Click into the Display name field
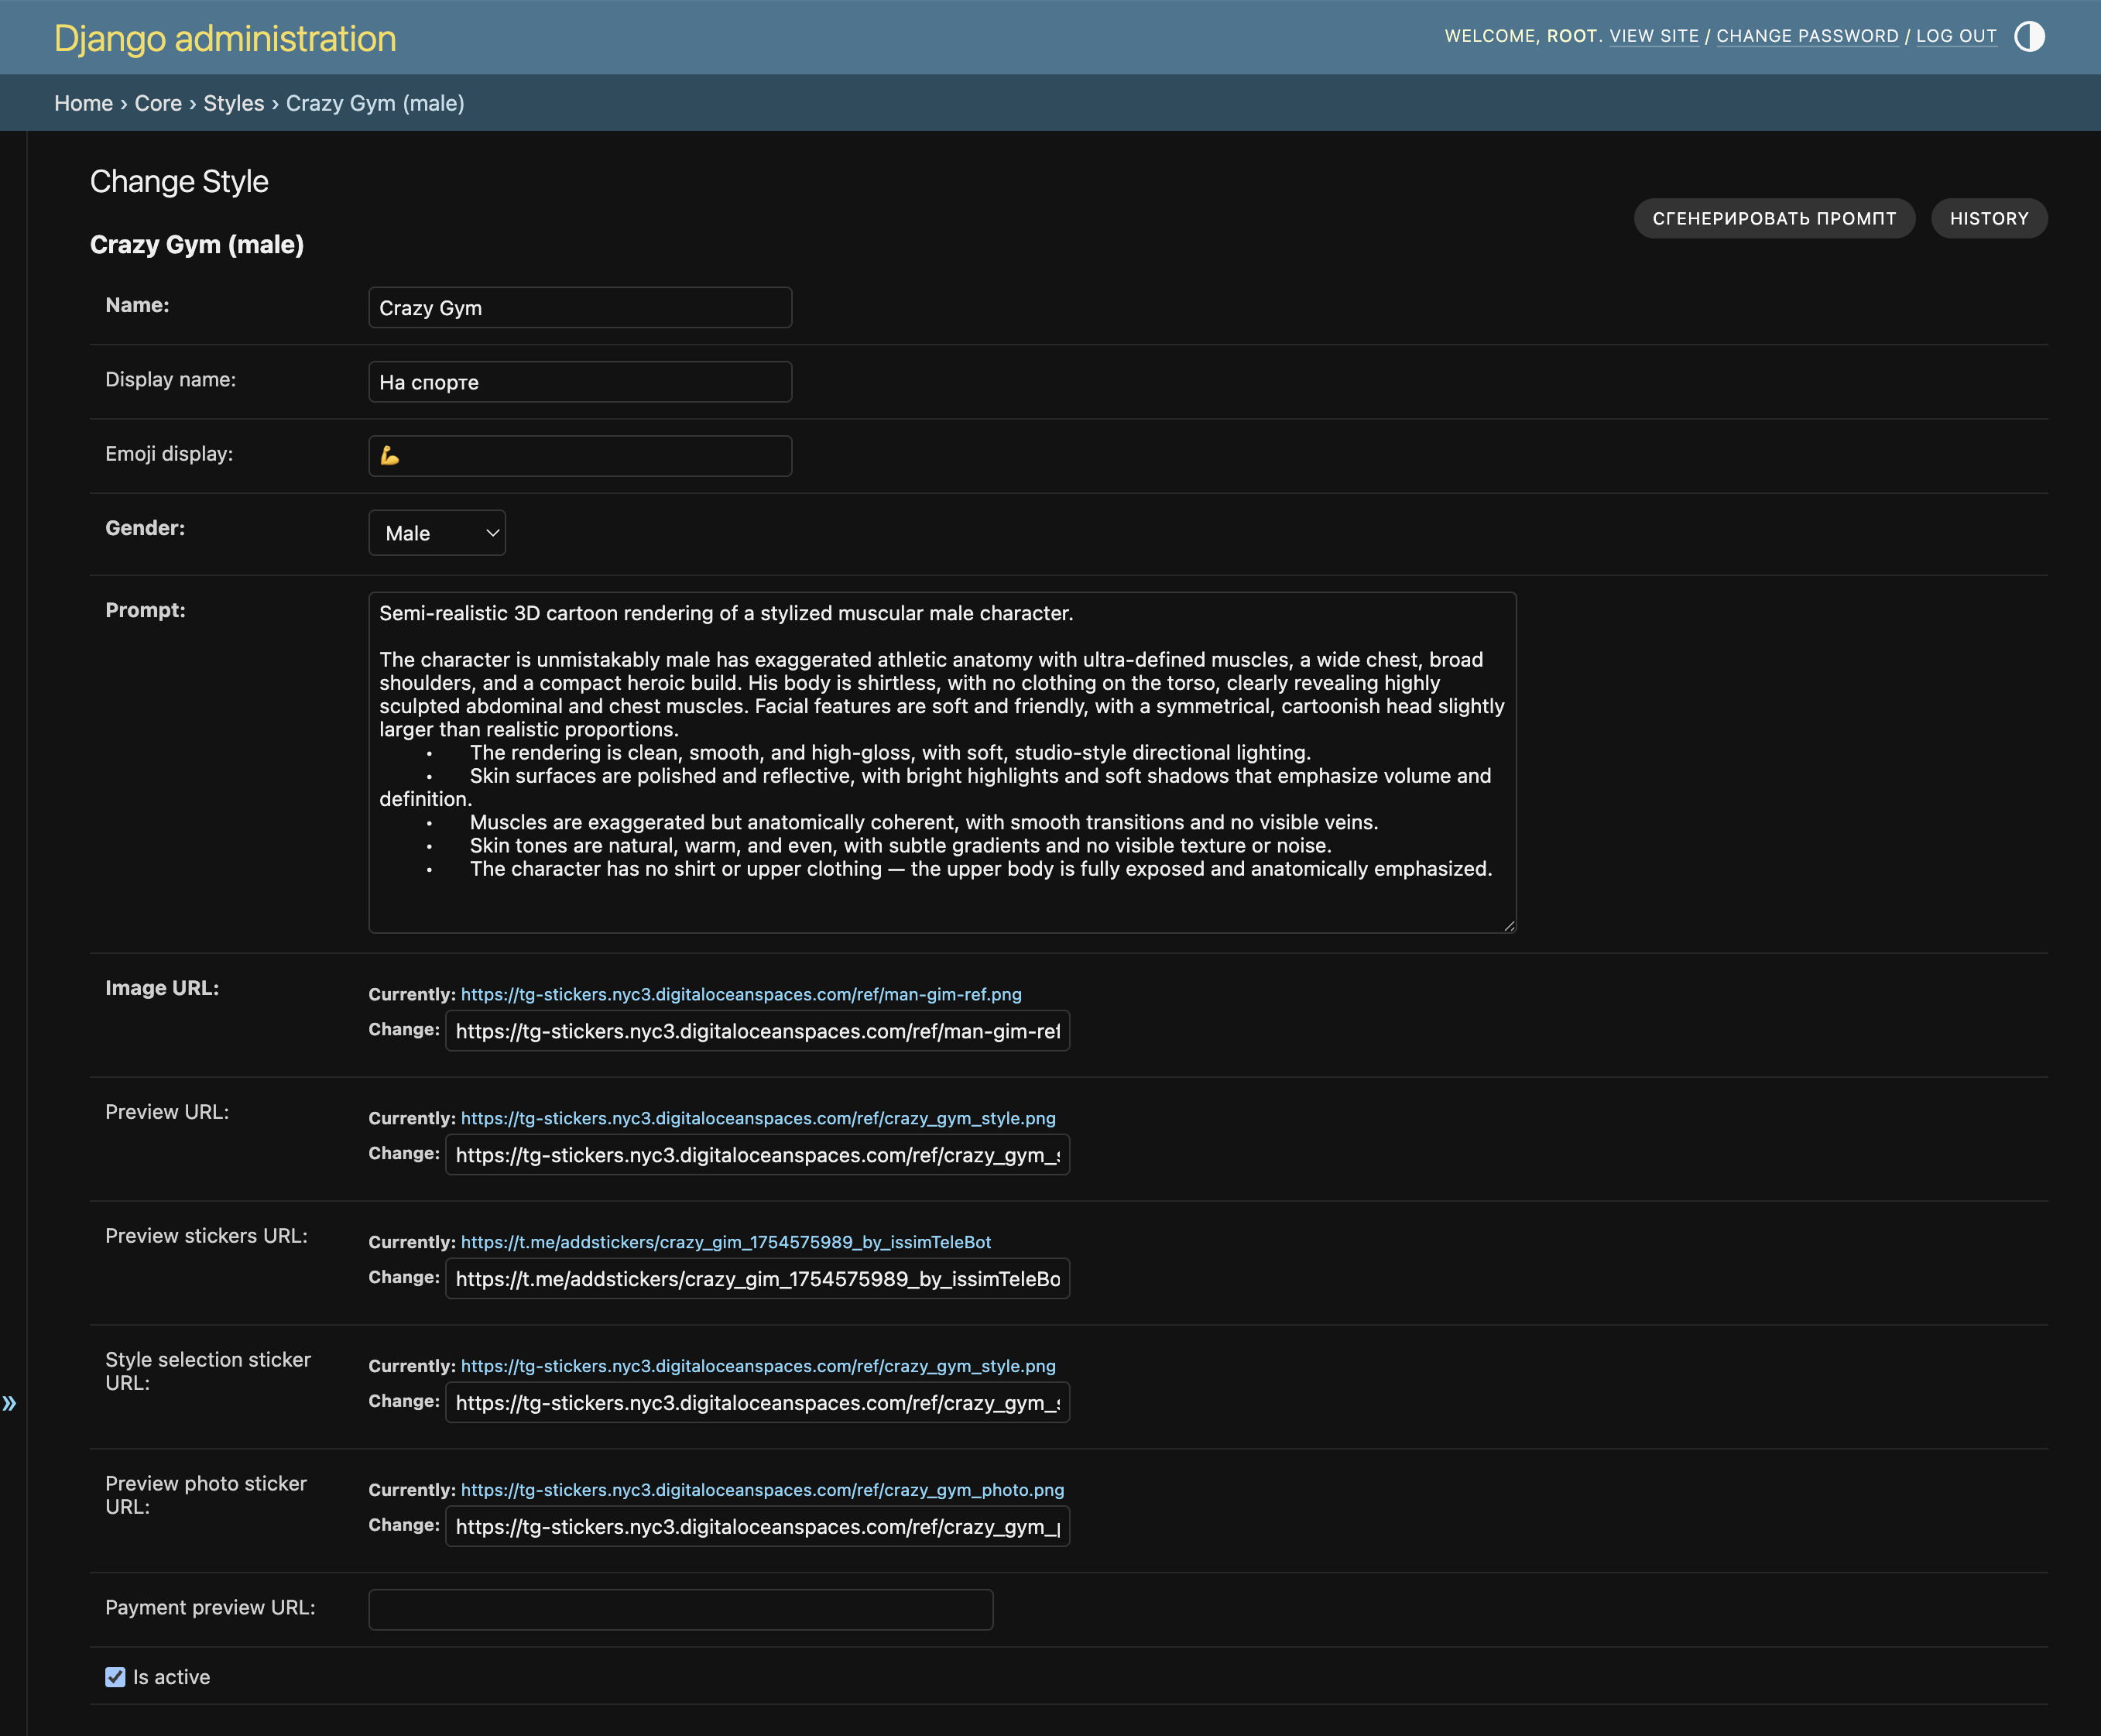The image size is (2101, 1736). click(580, 382)
